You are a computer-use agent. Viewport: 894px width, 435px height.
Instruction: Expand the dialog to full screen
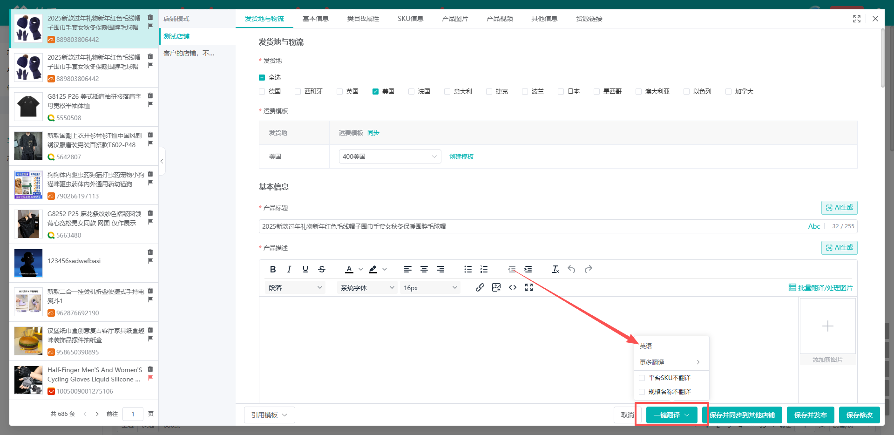point(857,19)
